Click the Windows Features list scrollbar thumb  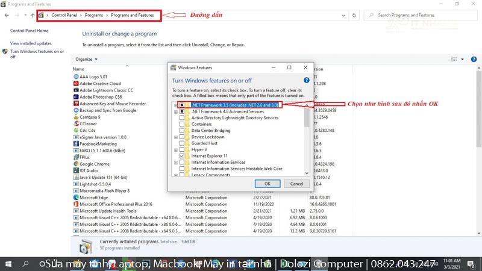(307, 117)
